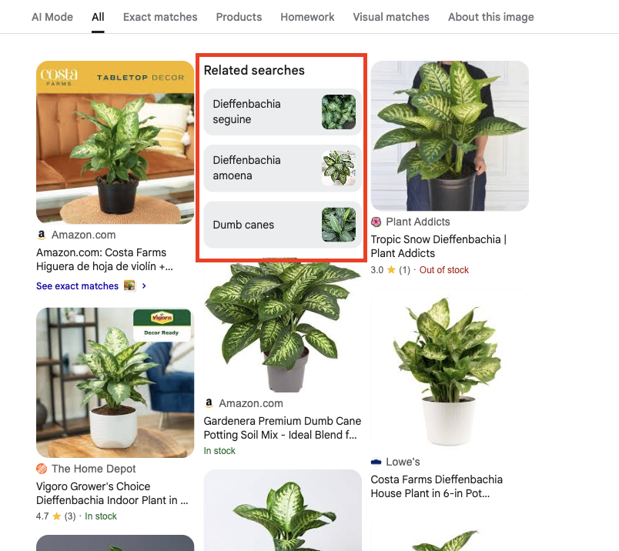Click the Plant Addicts flower favicon
619x551 pixels.
point(376,222)
